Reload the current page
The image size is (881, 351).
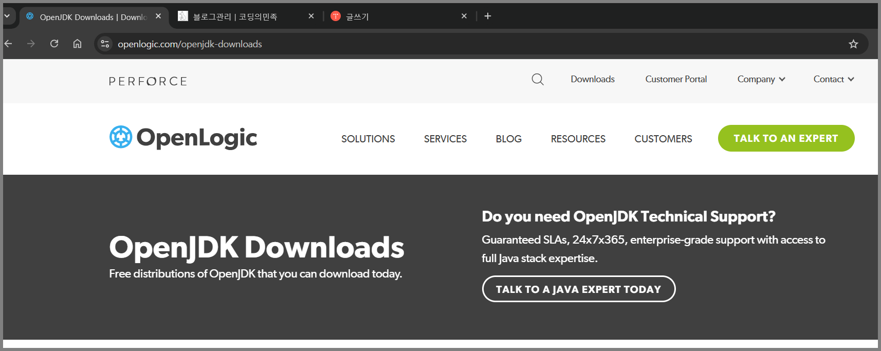click(x=54, y=44)
